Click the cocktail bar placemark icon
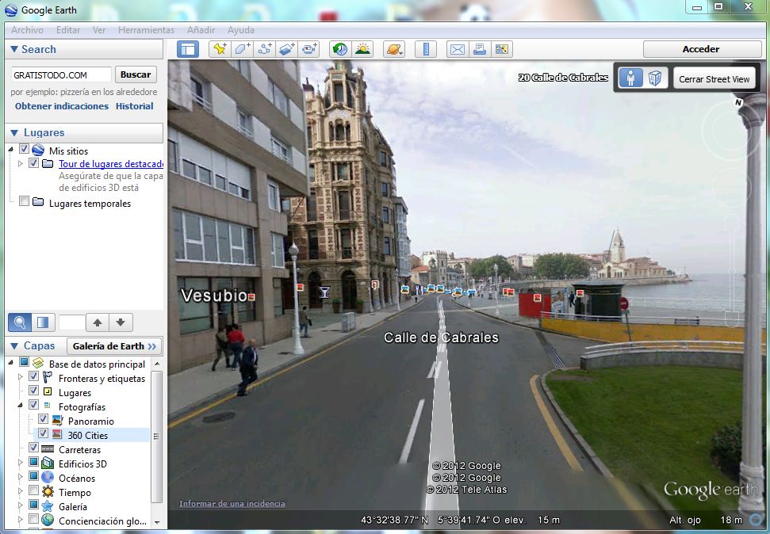770x534 pixels. tap(324, 292)
